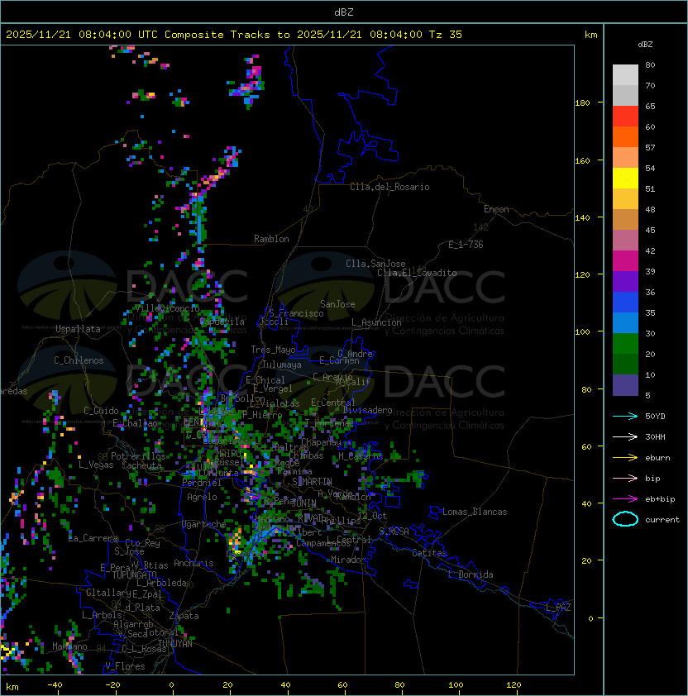This screenshot has height=696, width=688.
Task: Click the 'eb+bip' legend label
Action: (x=660, y=499)
